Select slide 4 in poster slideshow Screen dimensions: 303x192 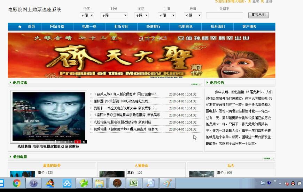tap(71, 142)
